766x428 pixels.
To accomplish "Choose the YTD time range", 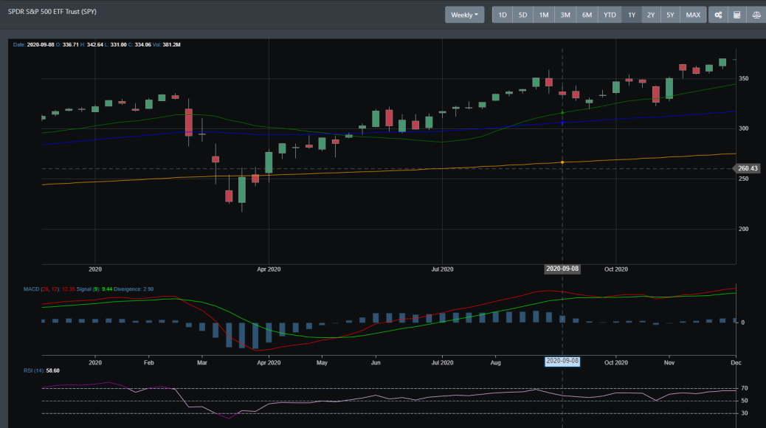I will [610, 15].
